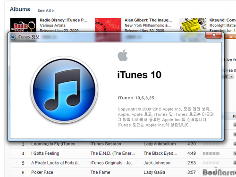Click Lady Antebellum artist cell
This screenshot has height=177, width=236.
tap(160, 144)
